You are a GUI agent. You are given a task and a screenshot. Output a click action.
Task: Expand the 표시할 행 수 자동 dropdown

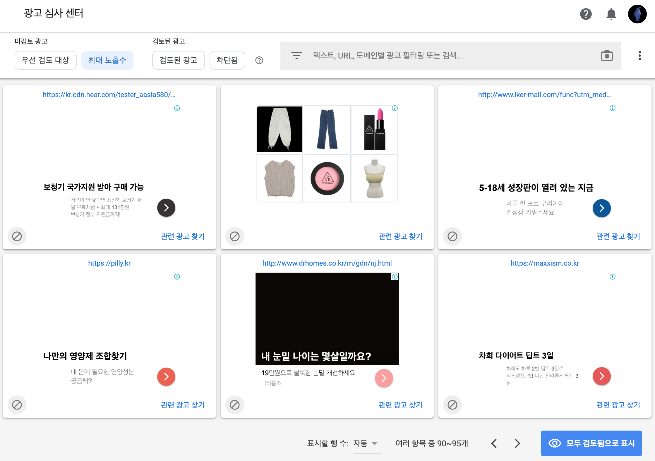pos(365,443)
